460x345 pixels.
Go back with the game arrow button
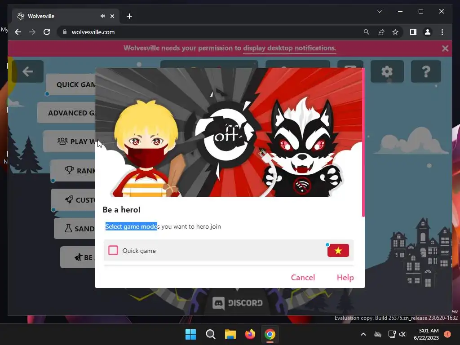(x=27, y=71)
